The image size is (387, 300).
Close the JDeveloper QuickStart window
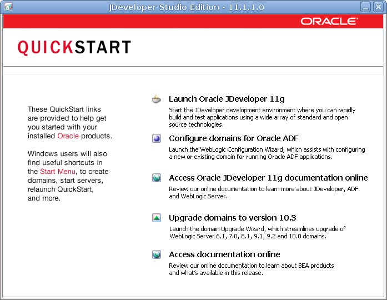[378, 7]
